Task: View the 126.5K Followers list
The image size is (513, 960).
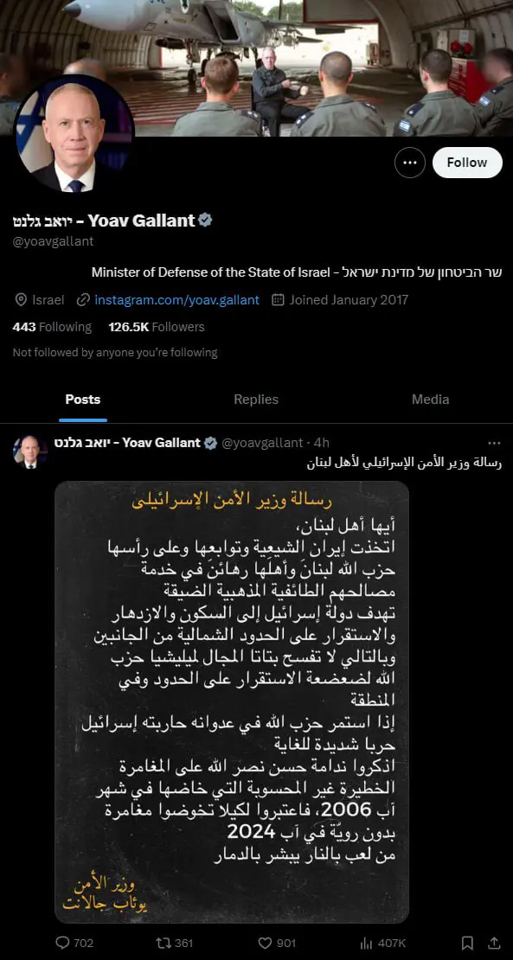Action: [157, 326]
